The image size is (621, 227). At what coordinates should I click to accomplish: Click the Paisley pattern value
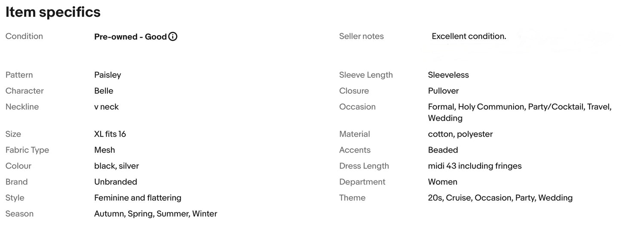pos(107,75)
